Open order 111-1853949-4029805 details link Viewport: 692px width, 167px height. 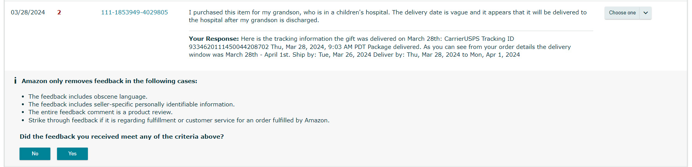click(134, 12)
